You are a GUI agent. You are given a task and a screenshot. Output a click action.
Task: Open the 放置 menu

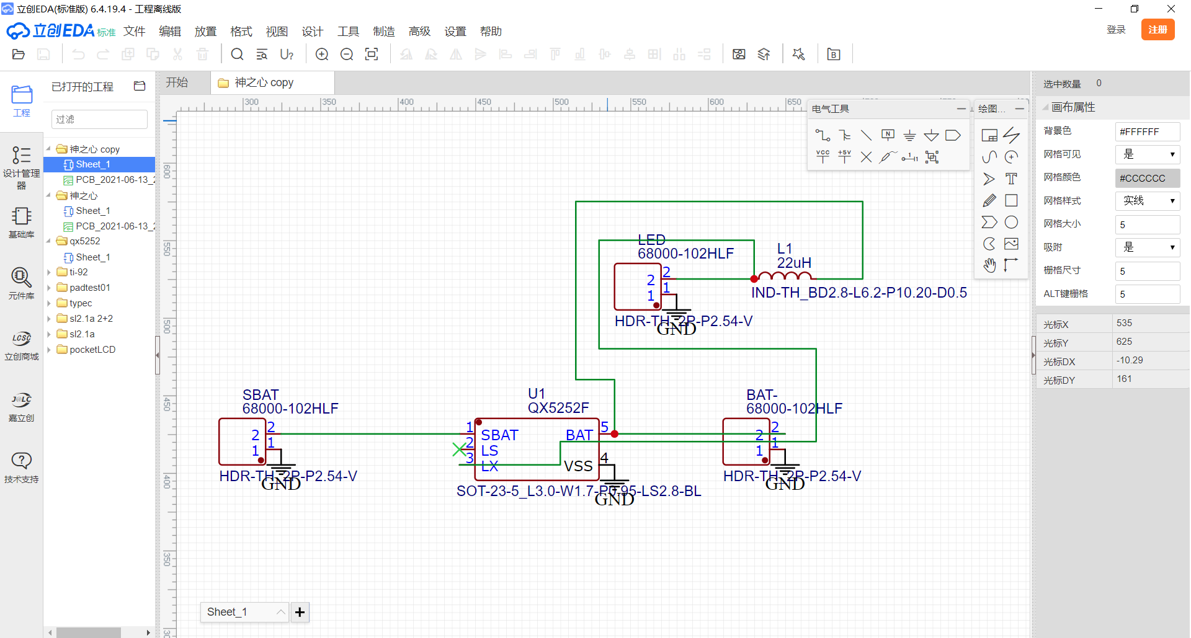pos(205,32)
